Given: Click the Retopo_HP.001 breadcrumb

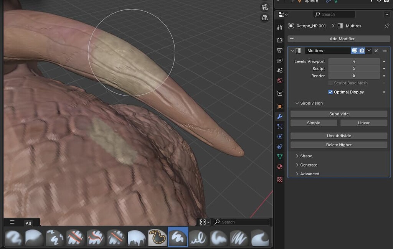Looking at the screenshot, I should [311, 26].
